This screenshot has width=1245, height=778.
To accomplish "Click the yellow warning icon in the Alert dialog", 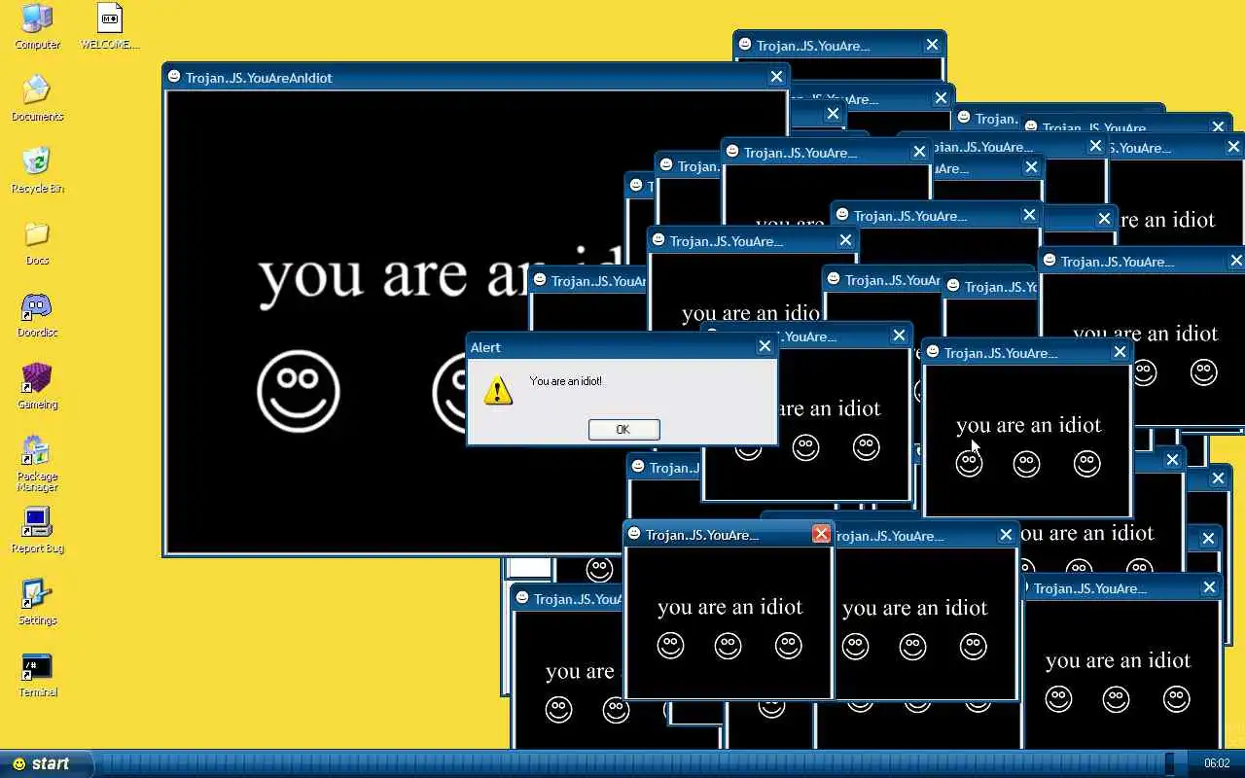I will point(498,391).
